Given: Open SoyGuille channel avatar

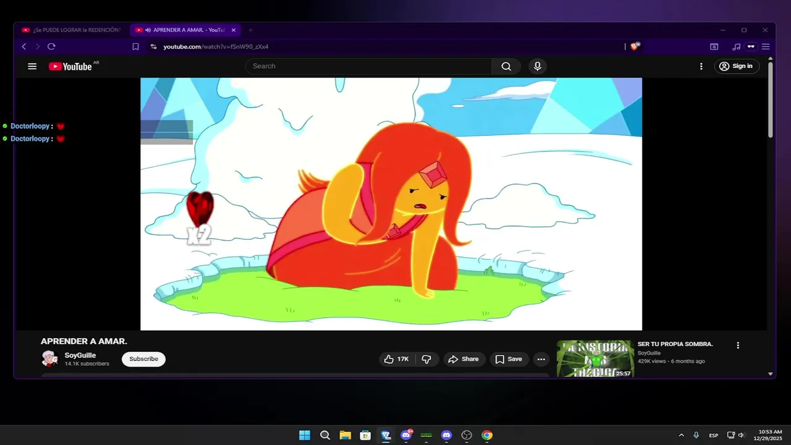Looking at the screenshot, I should pyautogui.click(x=49, y=358).
